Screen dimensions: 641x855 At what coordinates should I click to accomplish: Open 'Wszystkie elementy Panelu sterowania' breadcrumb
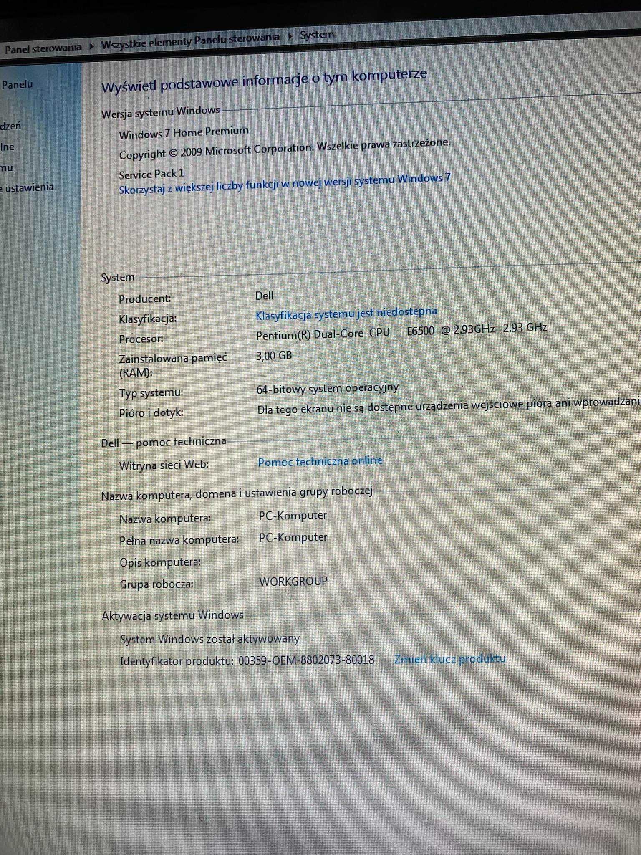point(190,41)
